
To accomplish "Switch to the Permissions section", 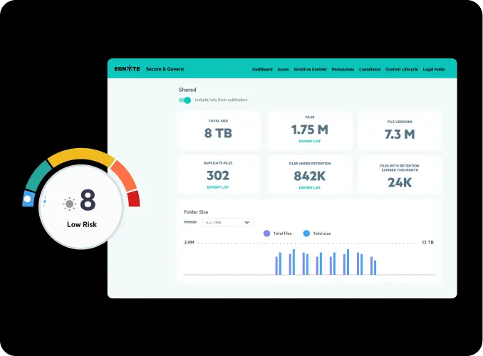I will coord(343,69).
